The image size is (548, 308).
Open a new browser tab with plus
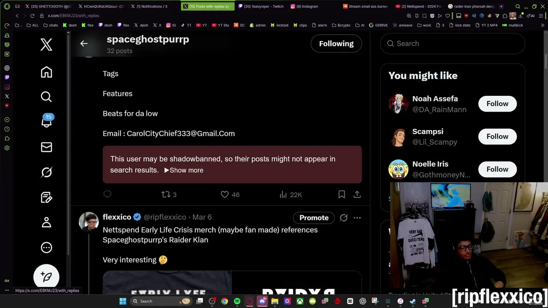point(501,6)
